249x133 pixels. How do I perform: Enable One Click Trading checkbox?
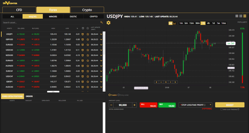tap(221, 109)
